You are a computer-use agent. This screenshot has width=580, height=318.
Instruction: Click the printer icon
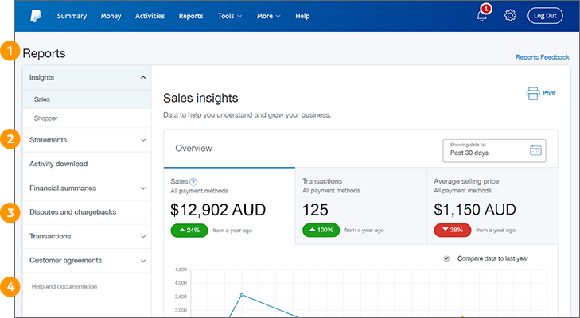[x=532, y=94]
